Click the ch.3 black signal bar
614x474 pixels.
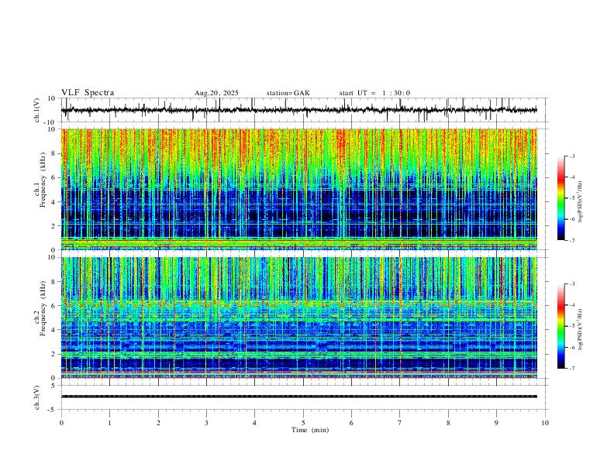tap(299, 397)
